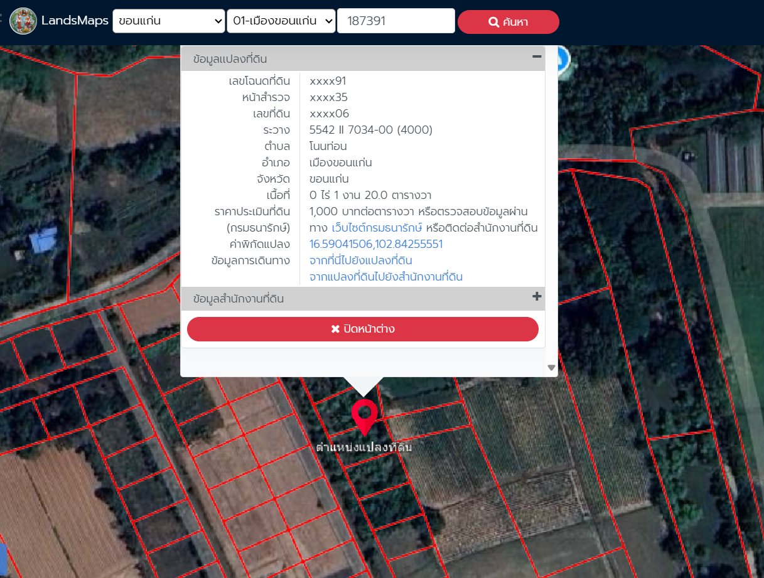The width and height of the screenshot is (764, 578).
Task: Open the 01-เมืองขอนแก่น district dropdown
Action: 282,21
